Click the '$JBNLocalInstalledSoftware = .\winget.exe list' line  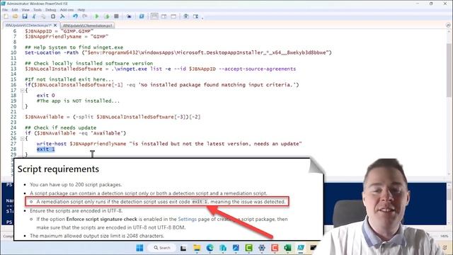pos(161,69)
